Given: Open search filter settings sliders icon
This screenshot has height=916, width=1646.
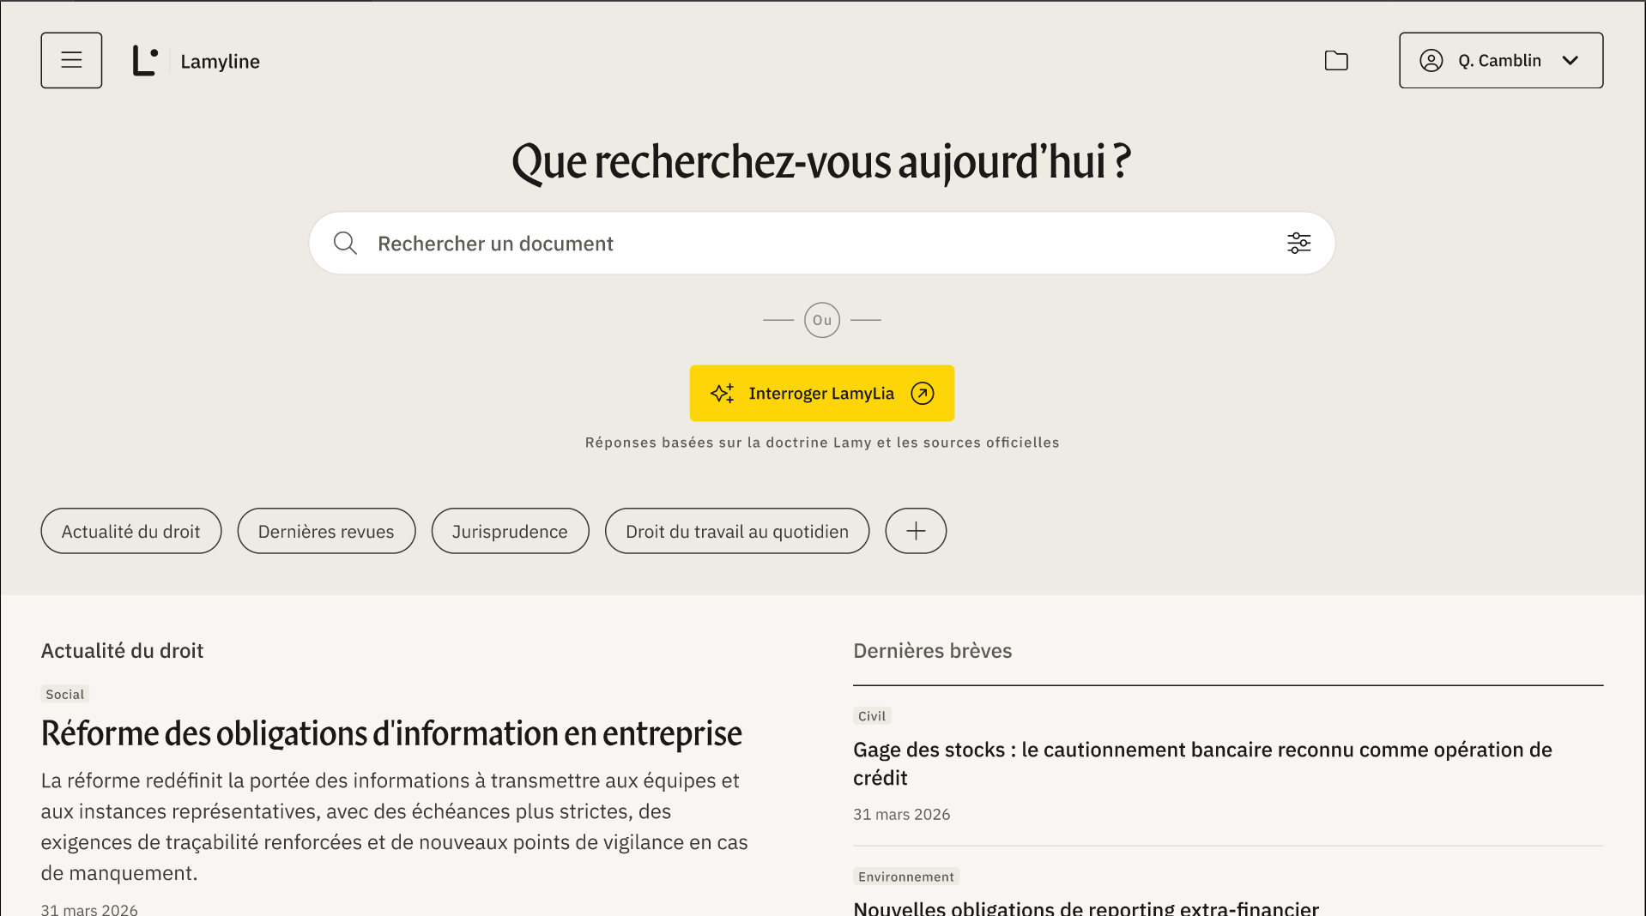Looking at the screenshot, I should point(1298,244).
